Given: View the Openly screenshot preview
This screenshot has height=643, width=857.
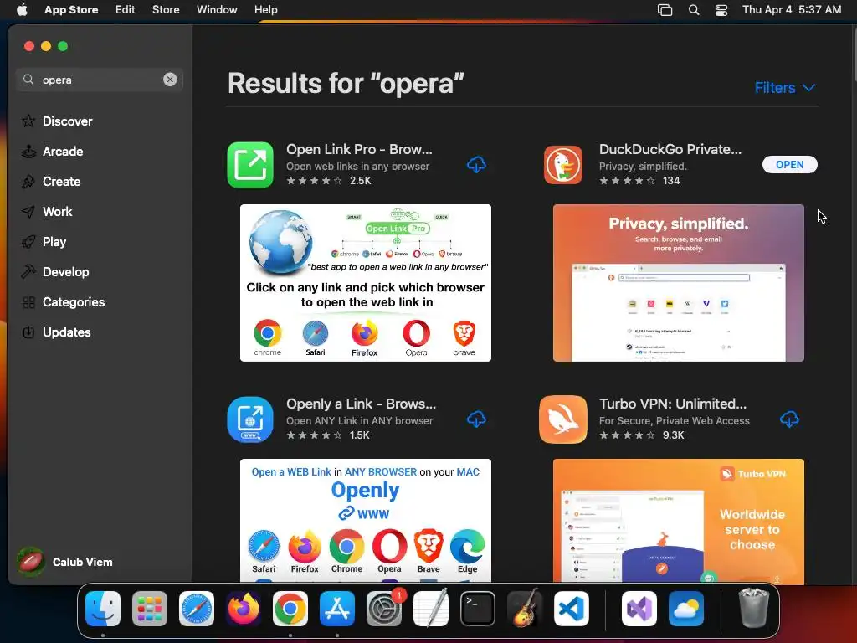Looking at the screenshot, I should [366, 521].
